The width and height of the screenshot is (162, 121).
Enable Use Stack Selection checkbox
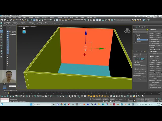tap(134, 61)
